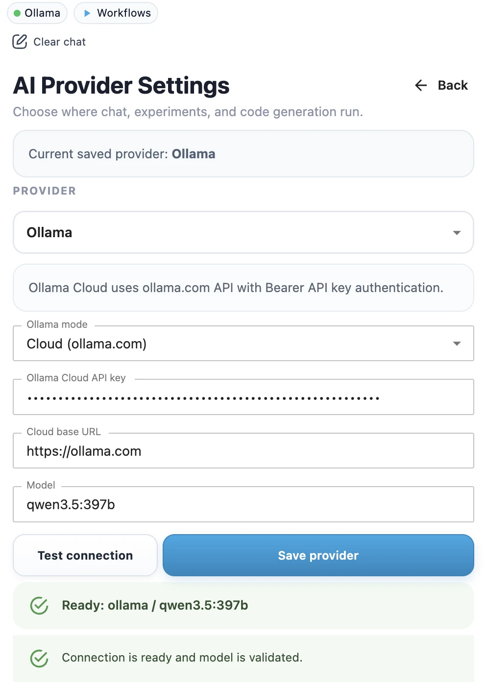Click the play triangle icon in Workflows pill

point(88,13)
